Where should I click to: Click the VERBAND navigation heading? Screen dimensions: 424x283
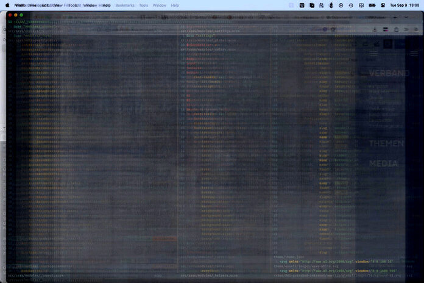389,74
